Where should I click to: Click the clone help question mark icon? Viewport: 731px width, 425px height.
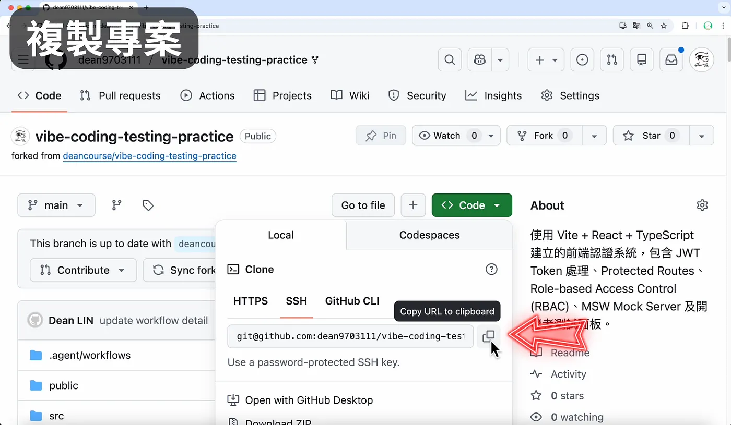point(491,269)
